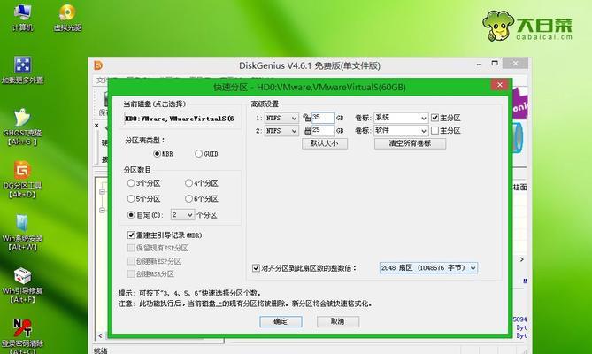
Task: Launch Win系统安装 desktop shortcut
Action: click(x=23, y=233)
